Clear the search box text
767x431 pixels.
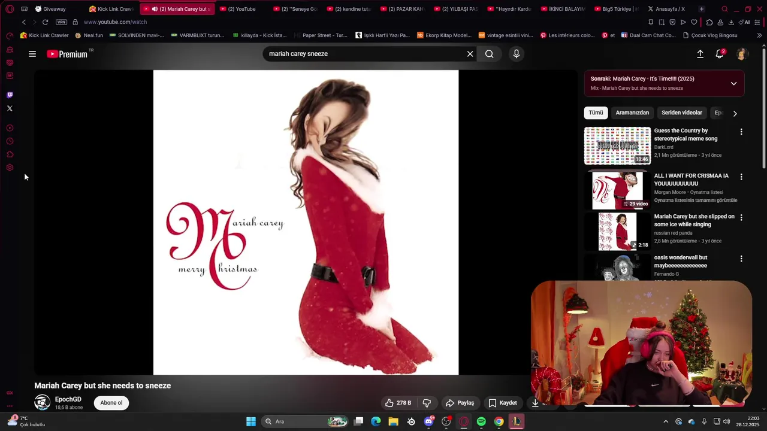pos(470,54)
